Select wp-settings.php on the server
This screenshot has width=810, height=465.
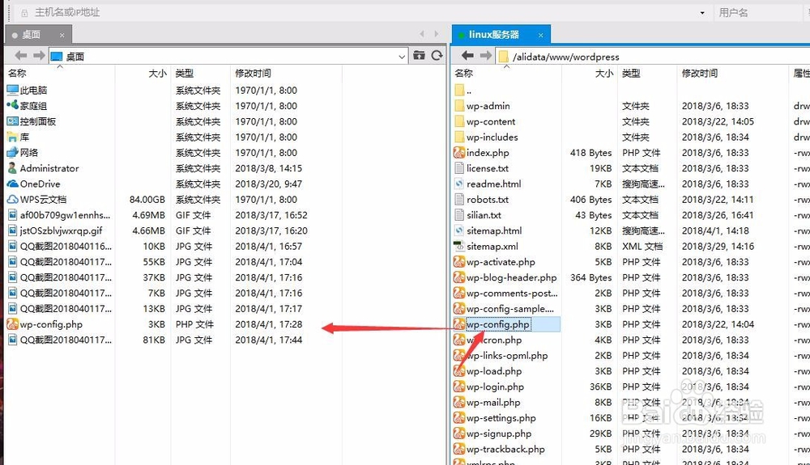(x=501, y=417)
